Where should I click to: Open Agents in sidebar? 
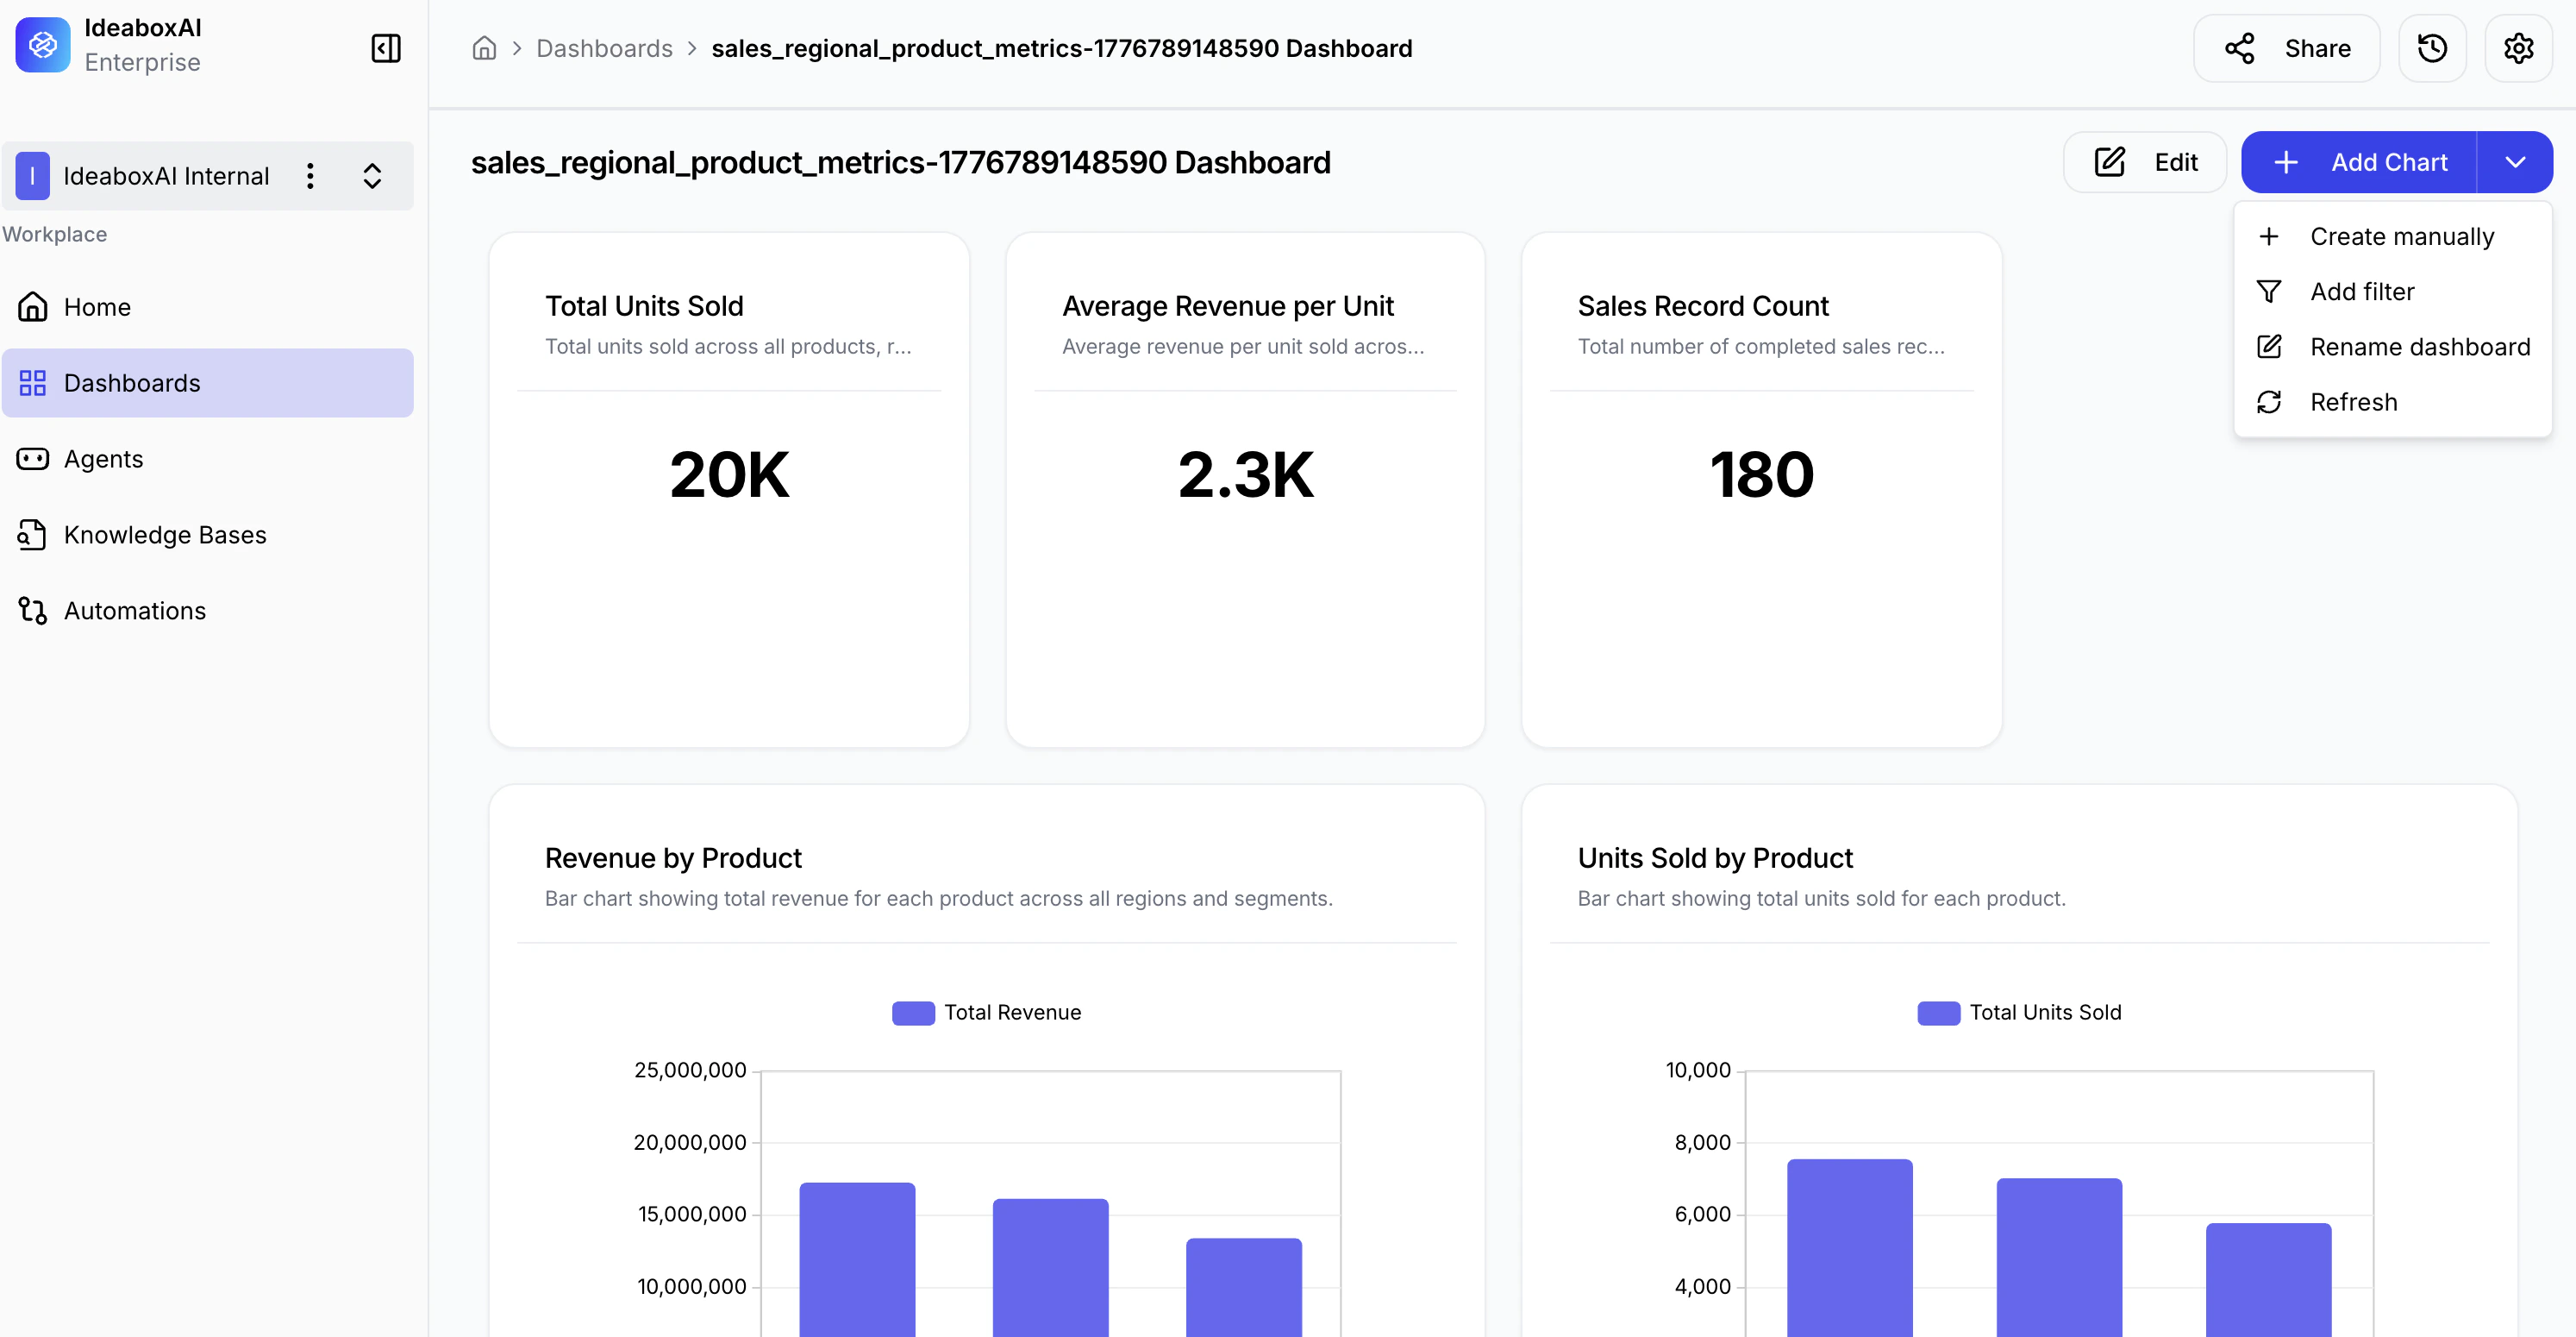click(207, 460)
